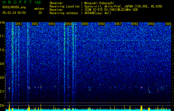Click the 0957 time marker

pos(118,24)
